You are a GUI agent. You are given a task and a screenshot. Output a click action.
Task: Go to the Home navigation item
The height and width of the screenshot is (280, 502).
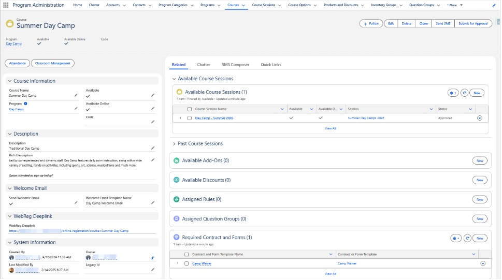pos(78,5)
